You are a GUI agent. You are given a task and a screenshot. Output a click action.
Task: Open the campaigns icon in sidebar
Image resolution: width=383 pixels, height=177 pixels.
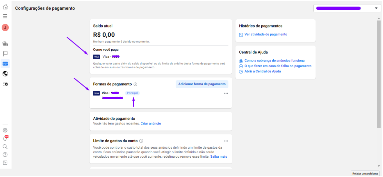tap(5, 44)
